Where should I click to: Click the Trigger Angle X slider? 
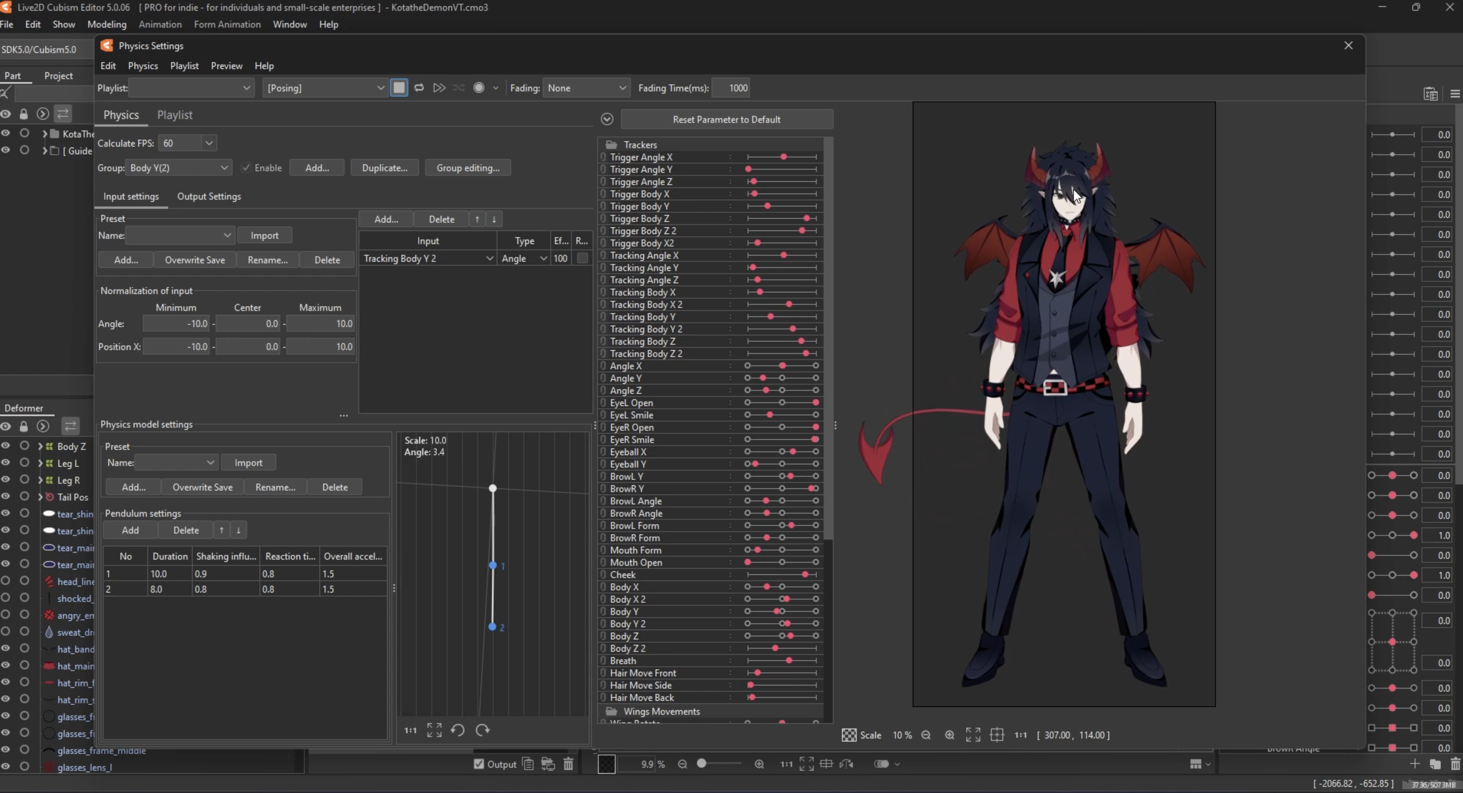782,157
